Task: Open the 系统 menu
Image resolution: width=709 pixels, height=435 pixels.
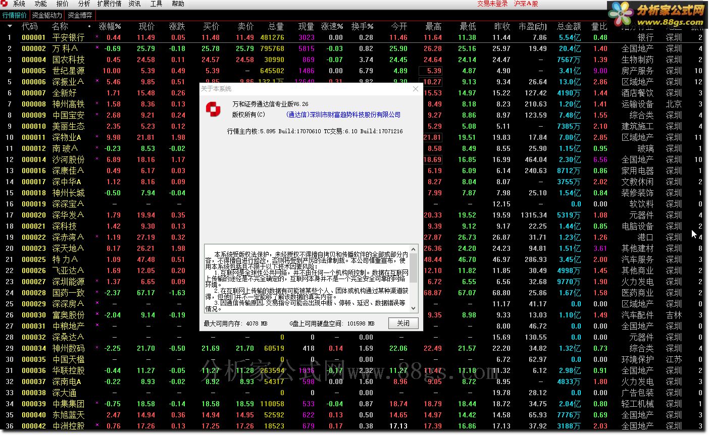Action: point(19,4)
